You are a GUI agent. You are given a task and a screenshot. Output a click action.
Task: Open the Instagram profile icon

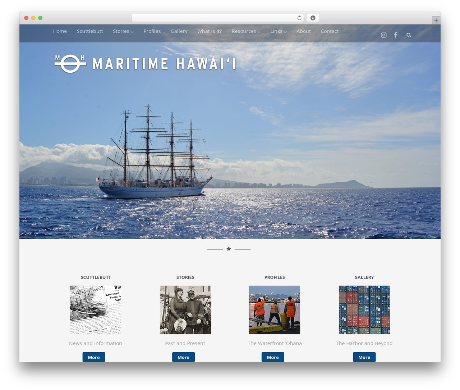[384, 35]
